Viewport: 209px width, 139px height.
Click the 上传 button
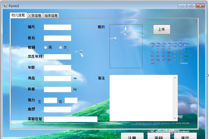162,30
